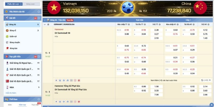
Task: Collapse the Bóng đá - Trận đấu section
Action: click(45, 20)
